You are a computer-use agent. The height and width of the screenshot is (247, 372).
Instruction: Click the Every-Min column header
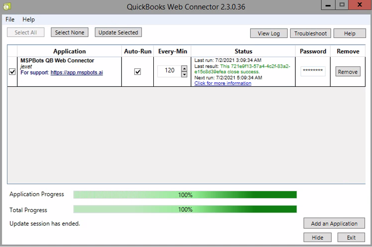pos(173,51)
